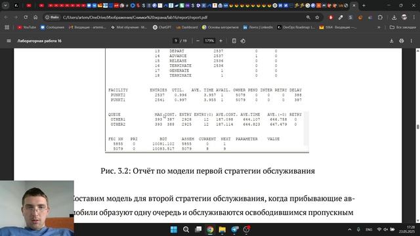This screenshot has width=420, height=236.
Task: Go back in browser history
Action: tap(6, 18)
